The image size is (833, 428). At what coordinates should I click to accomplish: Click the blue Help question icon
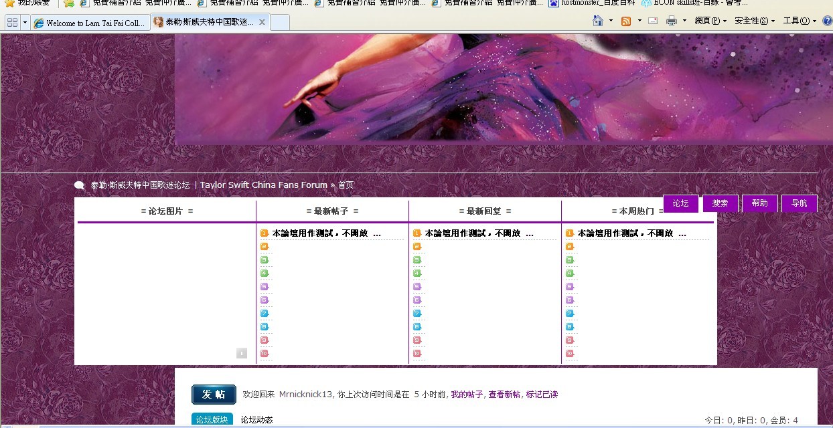pyautogui.click(x=826, y=21)
